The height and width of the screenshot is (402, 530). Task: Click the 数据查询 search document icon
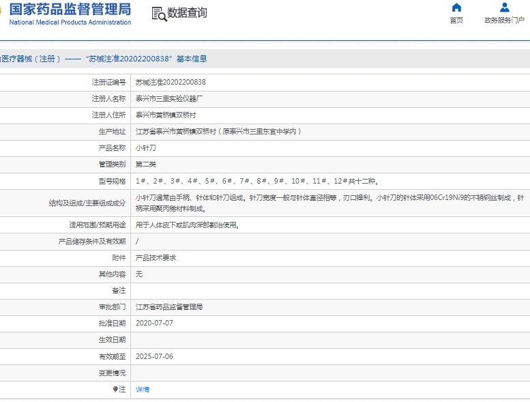tap(159, 14)
